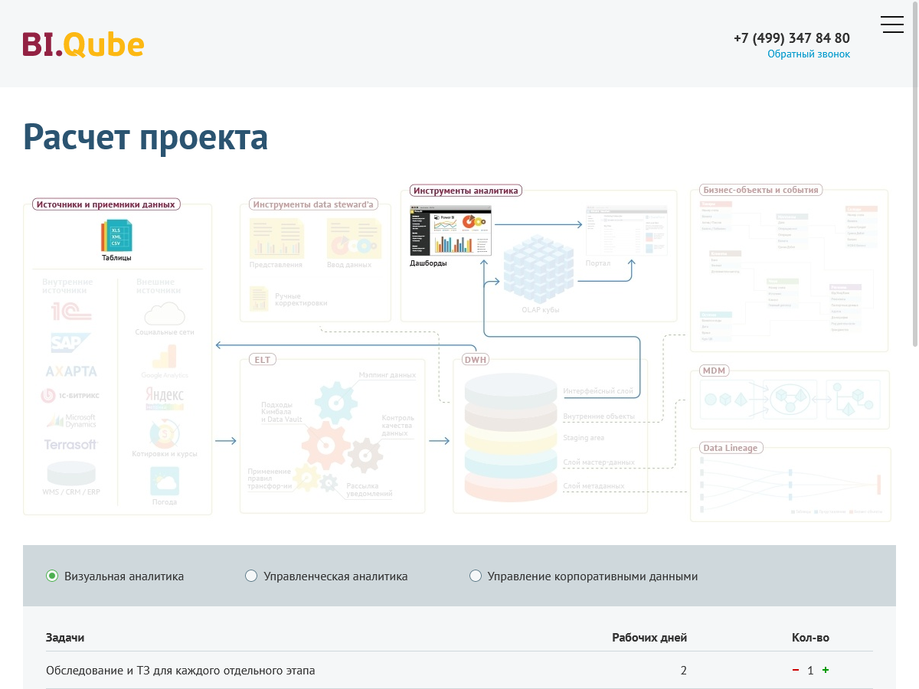
Task: Choose Управление корпоративными данными radio option
Action: click(x=476, y=576)
